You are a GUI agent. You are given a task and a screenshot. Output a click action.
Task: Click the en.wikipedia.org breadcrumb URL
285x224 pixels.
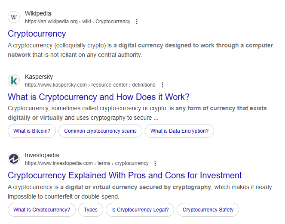pos(77,22)
